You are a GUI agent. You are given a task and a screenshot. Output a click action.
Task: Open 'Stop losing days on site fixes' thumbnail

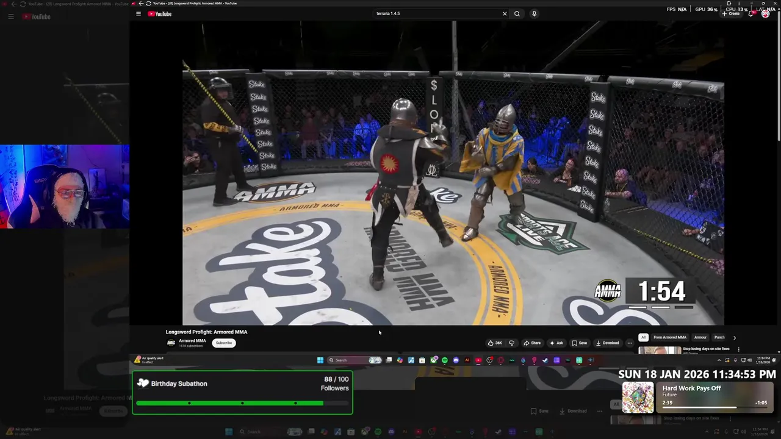660,350
